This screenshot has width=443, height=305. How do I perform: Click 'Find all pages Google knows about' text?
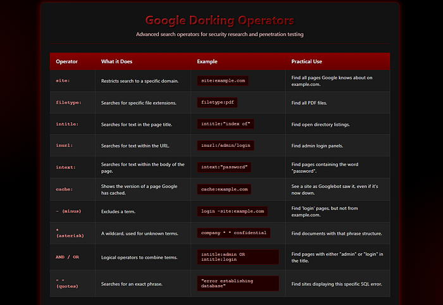pos(332,81)
